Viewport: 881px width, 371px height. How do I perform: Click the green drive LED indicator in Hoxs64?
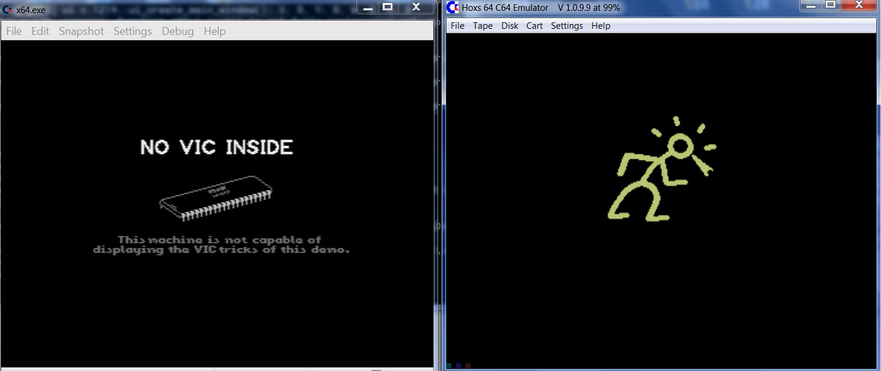449,365
